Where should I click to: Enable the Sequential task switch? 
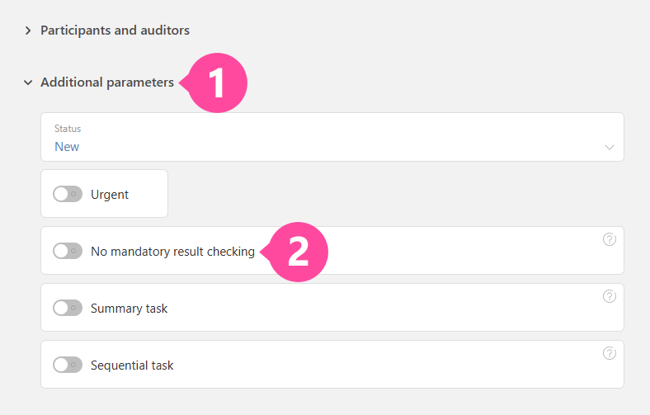tap(68, 365)
